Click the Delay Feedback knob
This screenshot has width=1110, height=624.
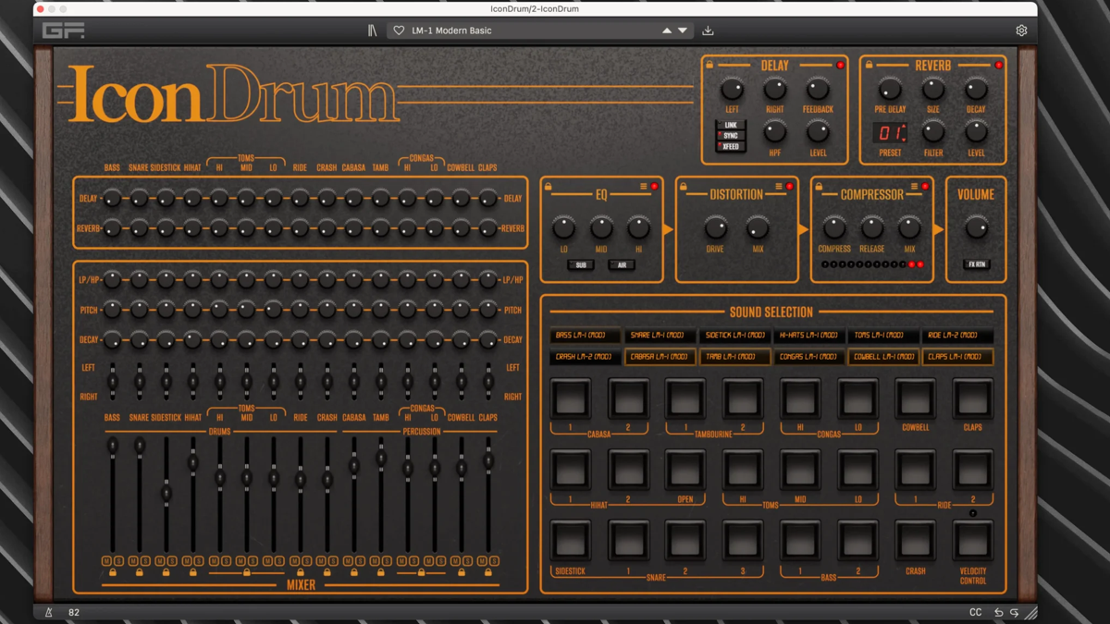(x=818, y=89)
